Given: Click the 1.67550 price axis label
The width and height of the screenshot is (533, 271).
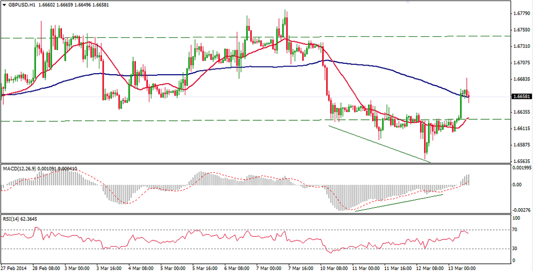Looking at the screenshot, I should 523,30.
